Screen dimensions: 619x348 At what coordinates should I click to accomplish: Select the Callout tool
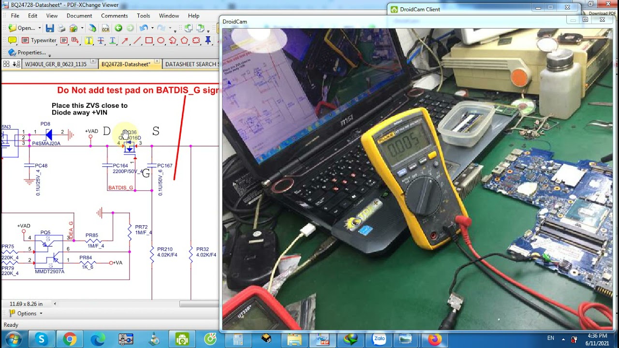point(75,40)
